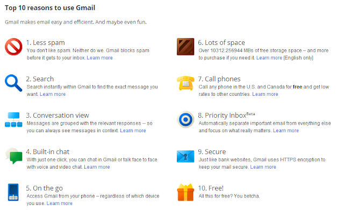Open Learn more under Built-in chat
This screenshot has height=220, width=344.
coord(97,167)
